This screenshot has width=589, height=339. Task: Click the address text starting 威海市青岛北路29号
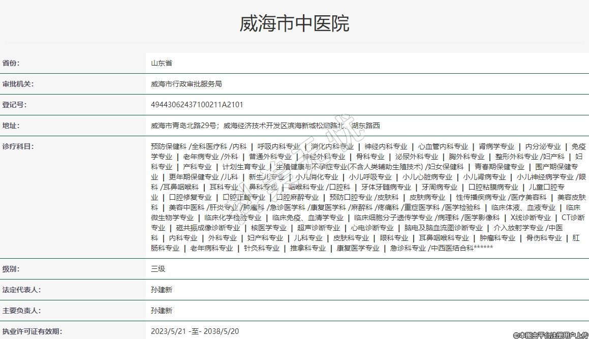coord(265,126)
